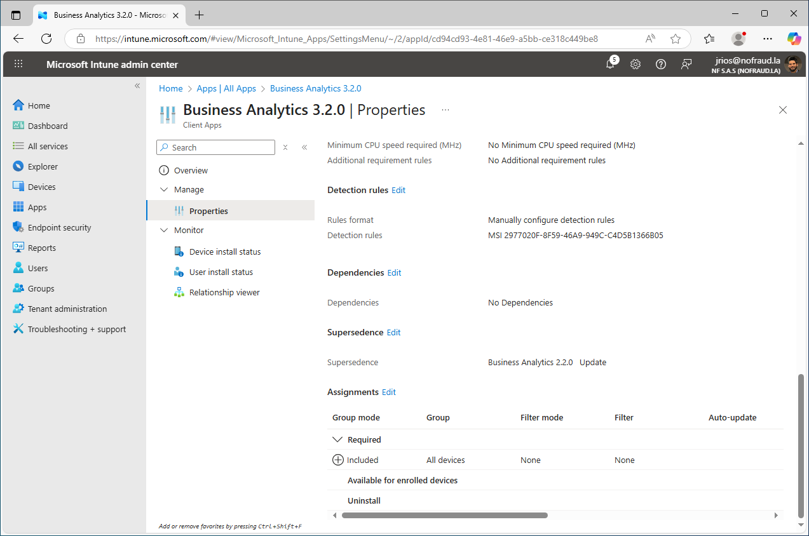The image size is (809, 536).
Task: Click Business Analytics 2.2.0 supersedence value
Action: click(x=530, y=362)
